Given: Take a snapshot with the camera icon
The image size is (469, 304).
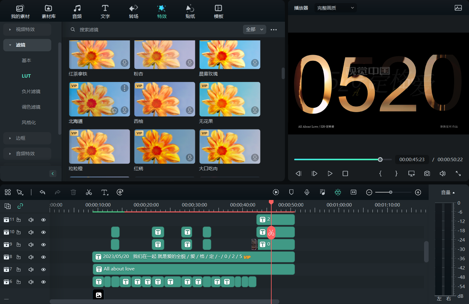Looking at the screenshot, I should click(x=427, y=174).
